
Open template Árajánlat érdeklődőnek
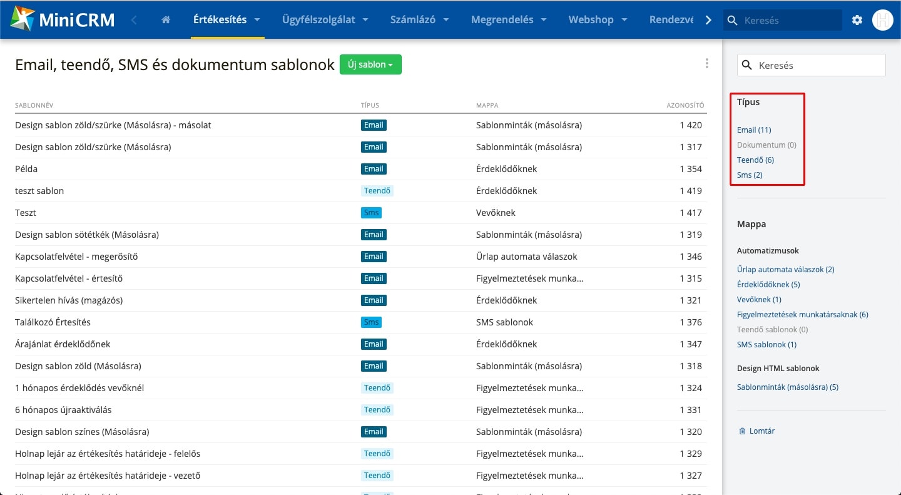pyautogui.click(x=63, y=344)
